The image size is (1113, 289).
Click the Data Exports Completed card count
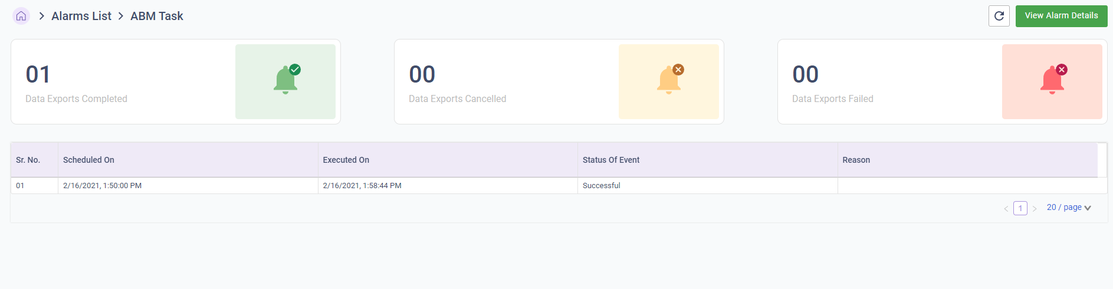coord(38,74)
